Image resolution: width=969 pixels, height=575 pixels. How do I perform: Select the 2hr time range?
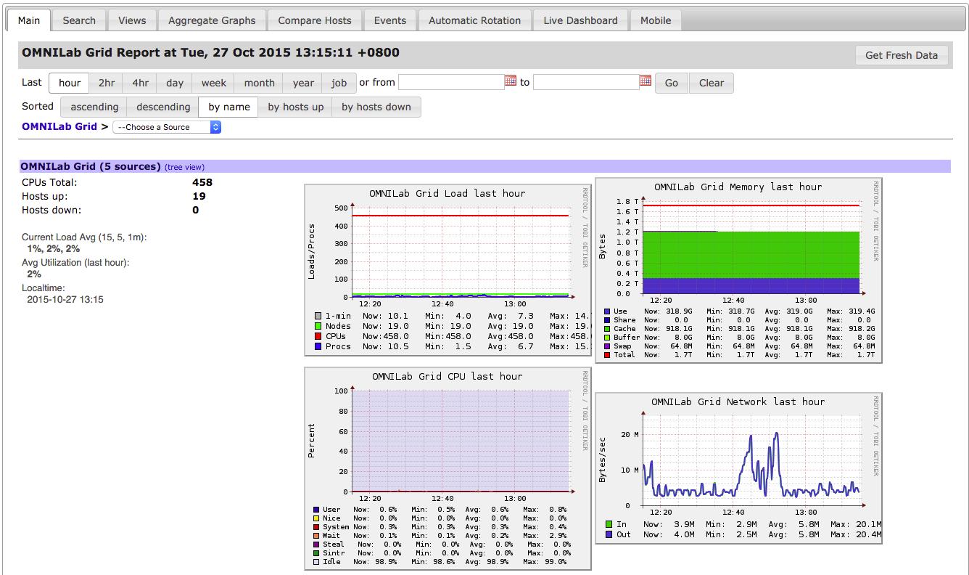coord(107,83)
